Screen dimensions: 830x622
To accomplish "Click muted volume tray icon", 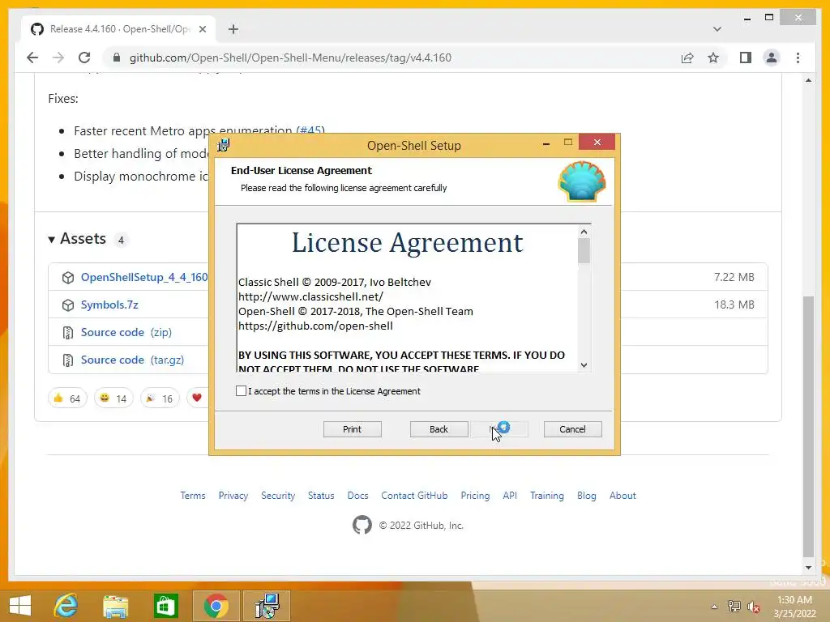I will [754, 607].
